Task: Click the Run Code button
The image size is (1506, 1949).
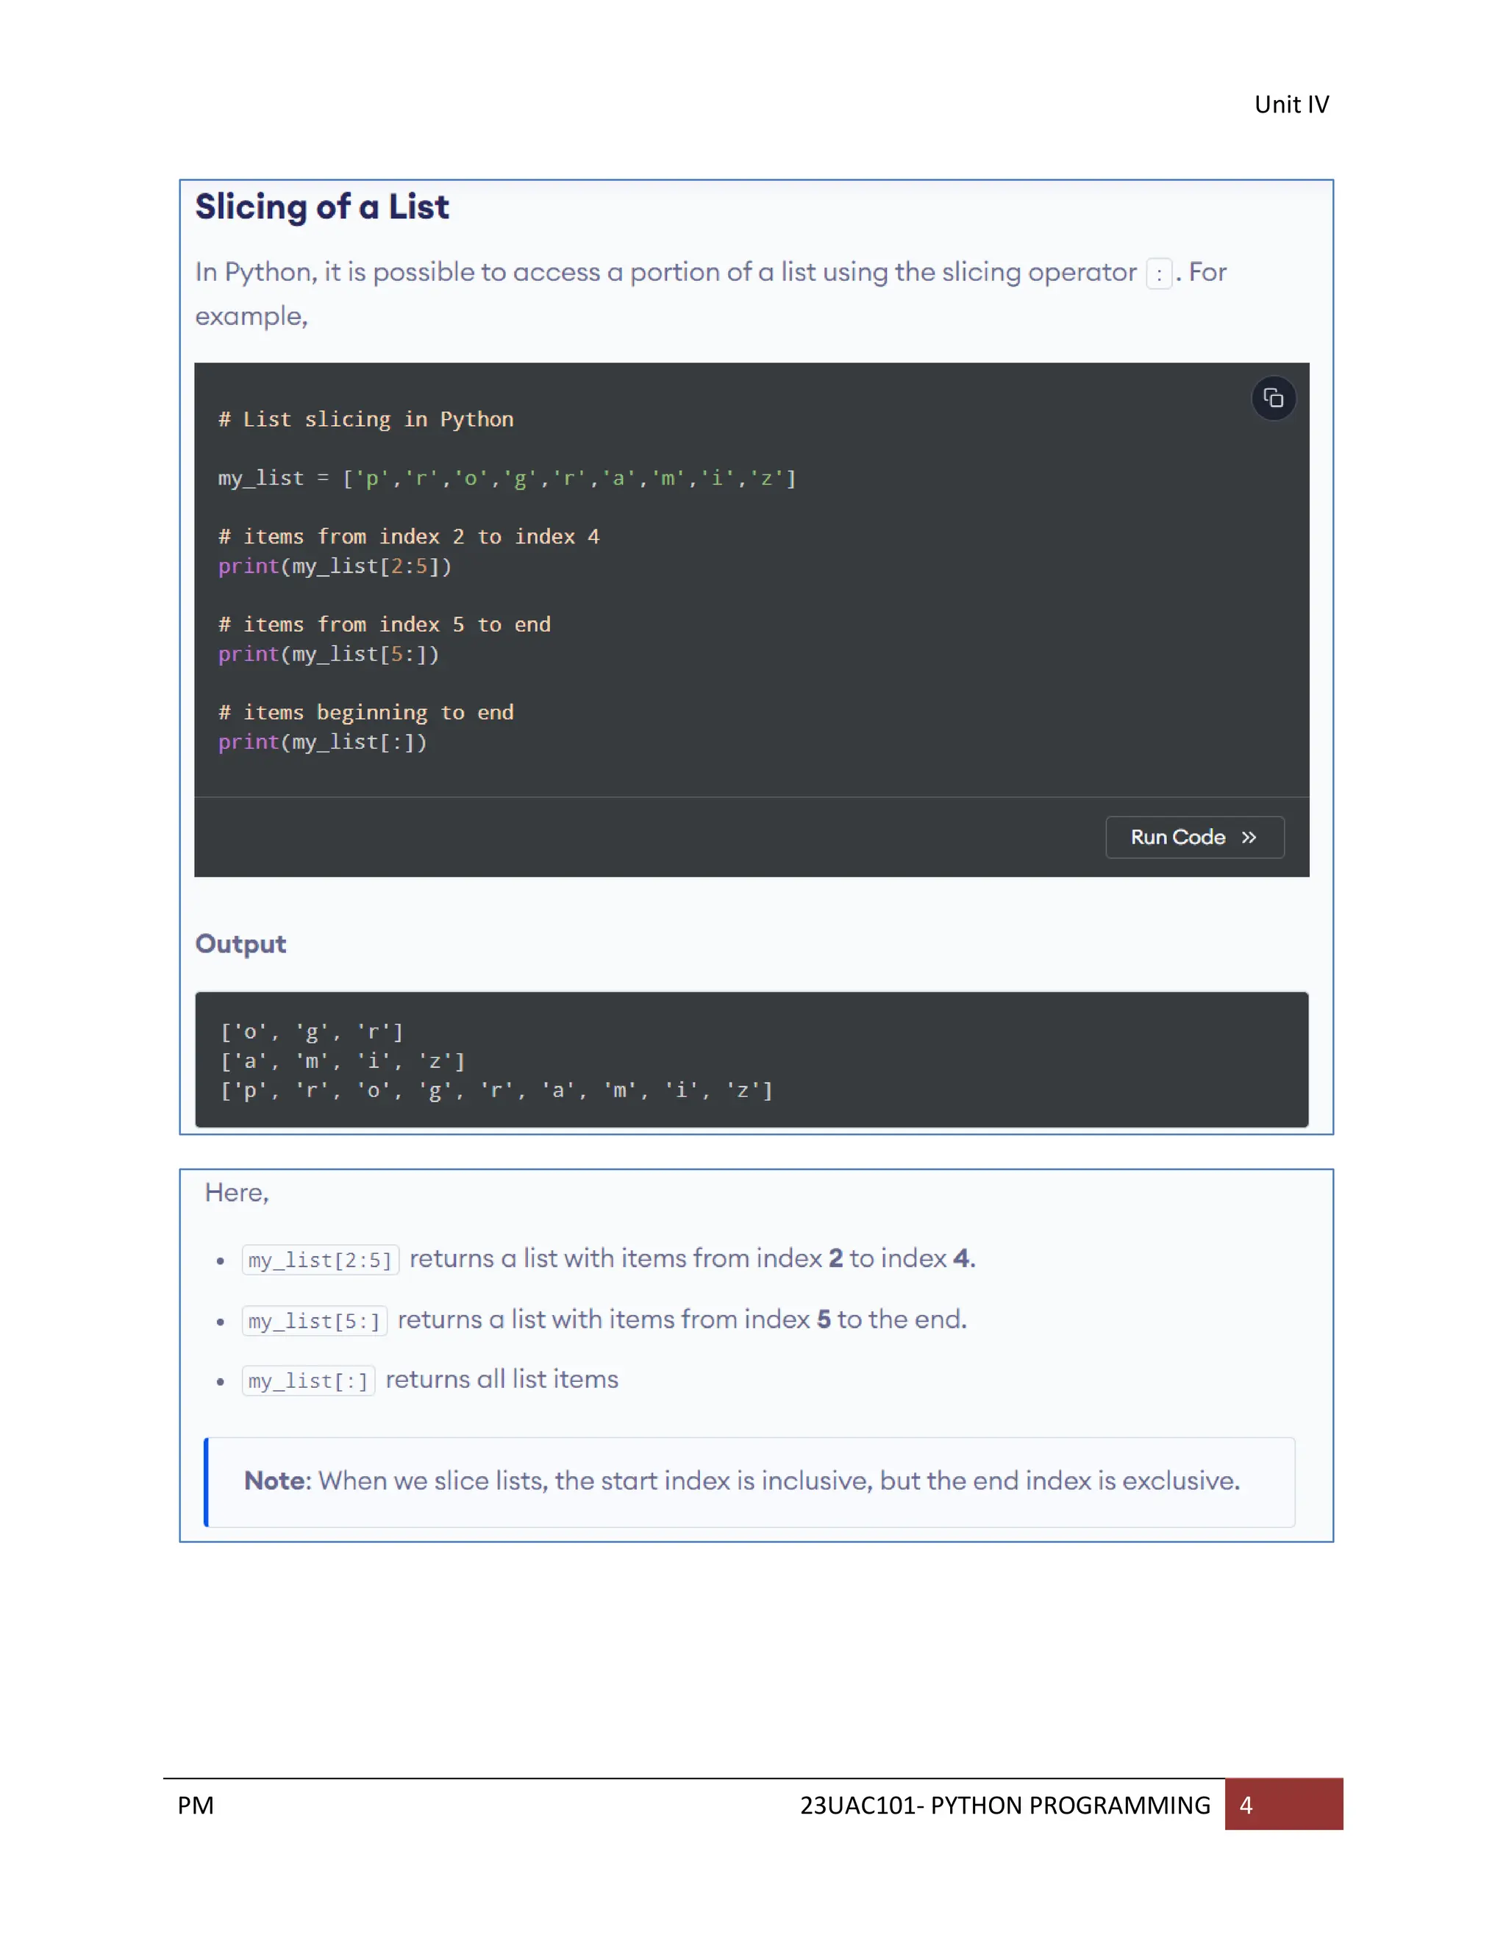Action: click(x=1195, y=837)
